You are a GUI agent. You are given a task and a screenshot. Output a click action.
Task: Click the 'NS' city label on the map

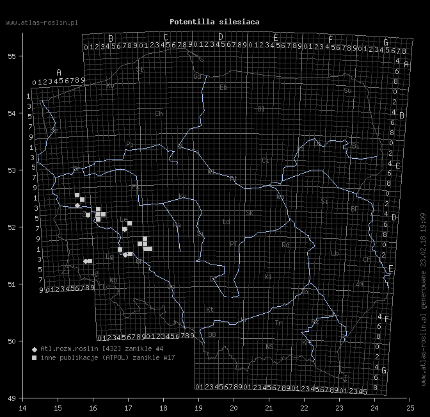269,347
